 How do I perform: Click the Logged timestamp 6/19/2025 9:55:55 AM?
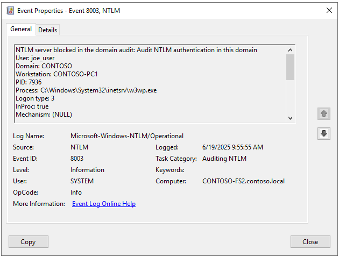[x=232, y=147]
